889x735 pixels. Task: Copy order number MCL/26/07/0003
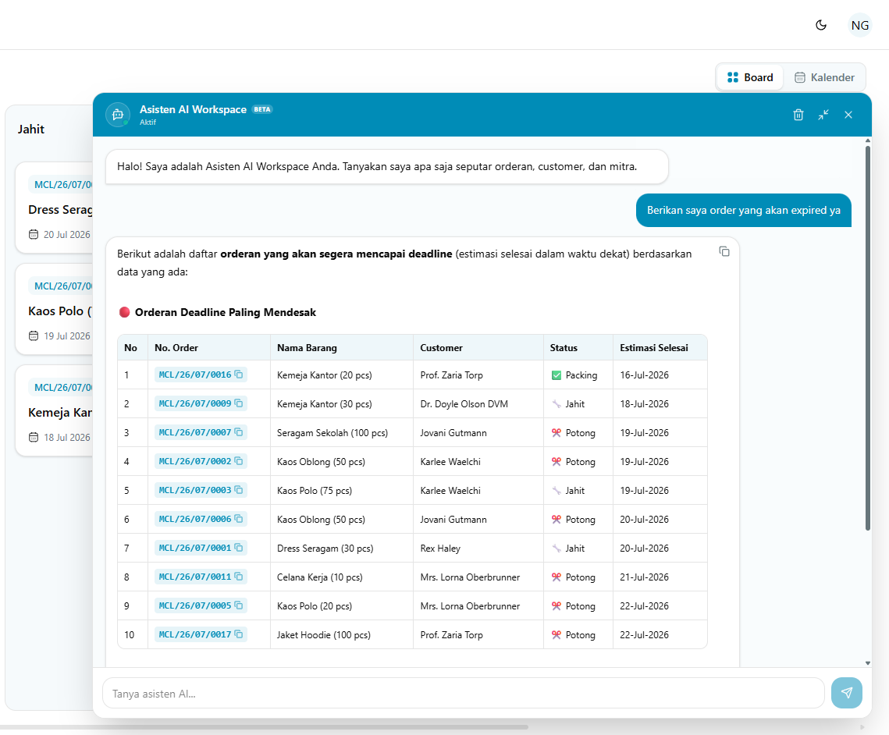[239, 490]
